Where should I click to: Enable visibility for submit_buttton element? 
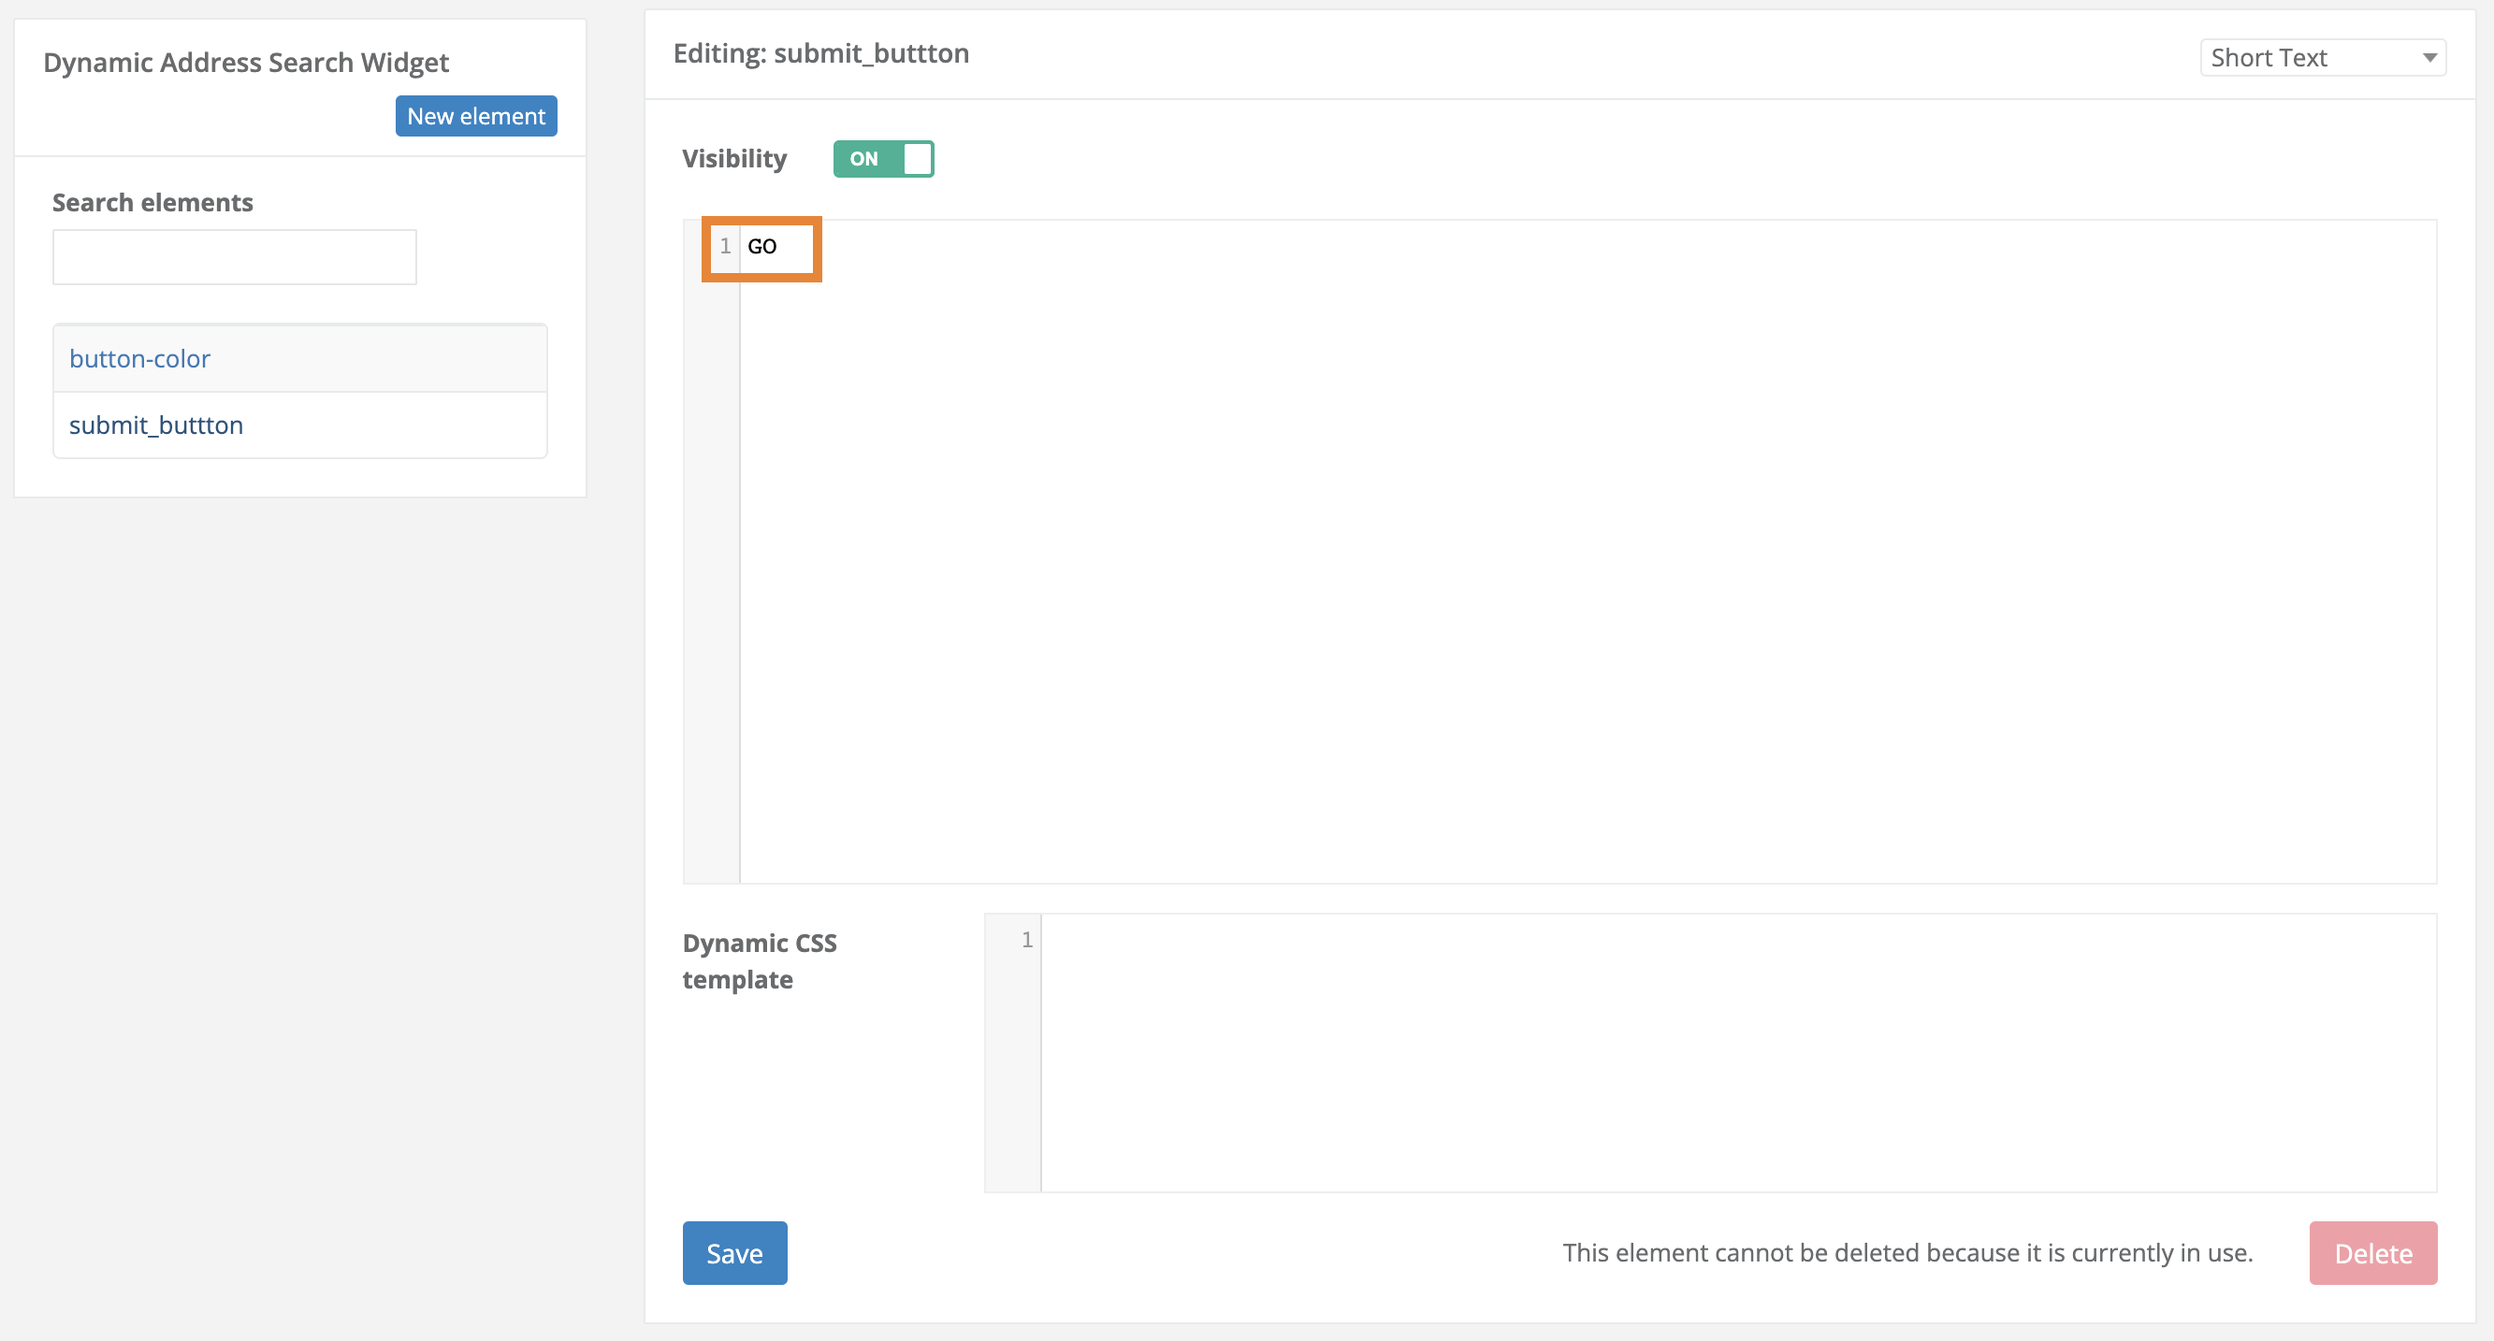pyautogui.click(x=882, y=159)
